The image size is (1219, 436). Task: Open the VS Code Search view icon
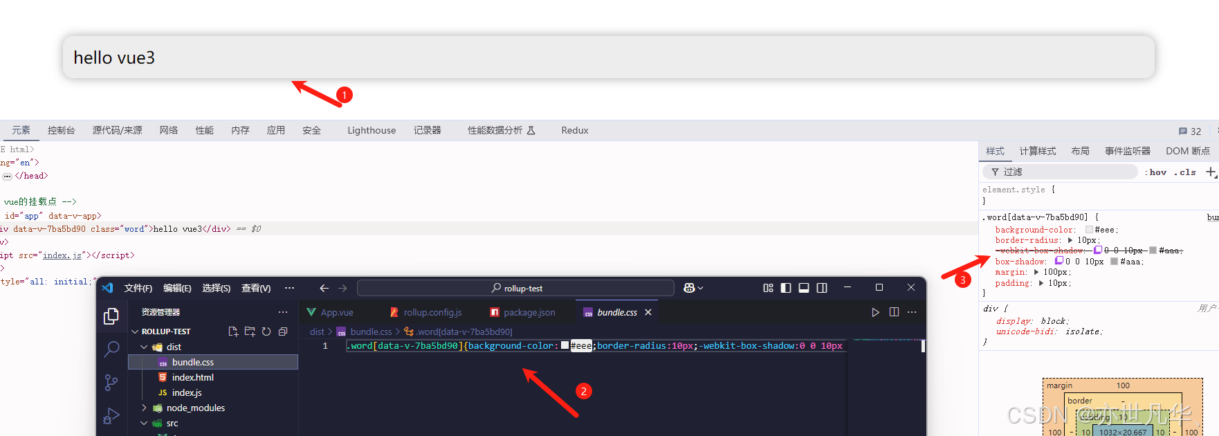point(111,349)
